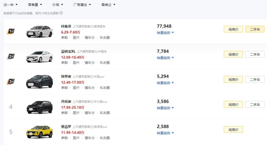Open 图片 link under 迈锐宝XL
This screenshot has width=267, height=145.
pos(76,62)
